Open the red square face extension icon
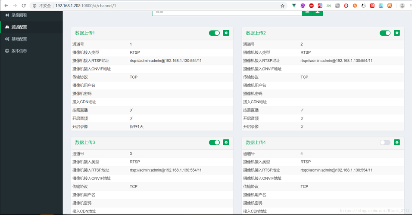The height and width of the screenshot is (215, 412). 372,6
